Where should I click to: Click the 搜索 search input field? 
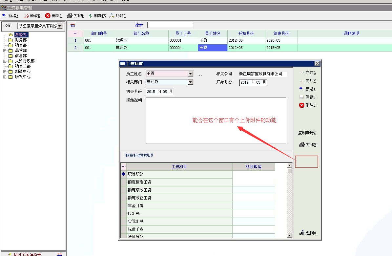click(x=170, y=25)
